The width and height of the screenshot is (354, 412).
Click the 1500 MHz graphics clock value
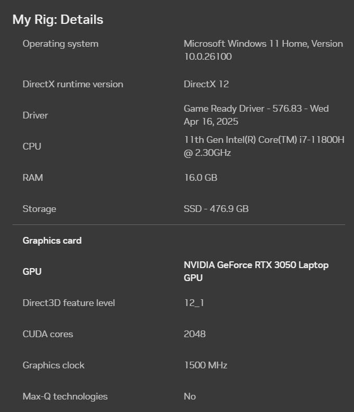click(205, 365)
